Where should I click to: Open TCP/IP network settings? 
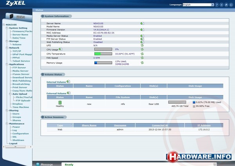(16, 51)
